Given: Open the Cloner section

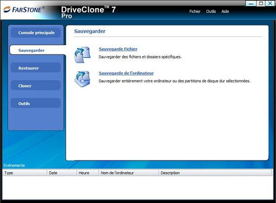Looking at the screenshot, I should 36,86.
